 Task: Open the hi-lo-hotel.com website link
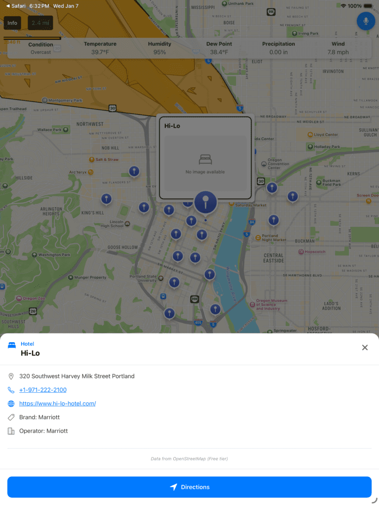click(57, 404)
